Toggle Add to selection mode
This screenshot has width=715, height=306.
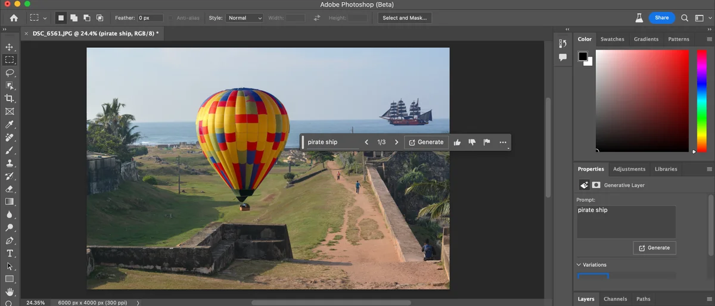point(74,18)
